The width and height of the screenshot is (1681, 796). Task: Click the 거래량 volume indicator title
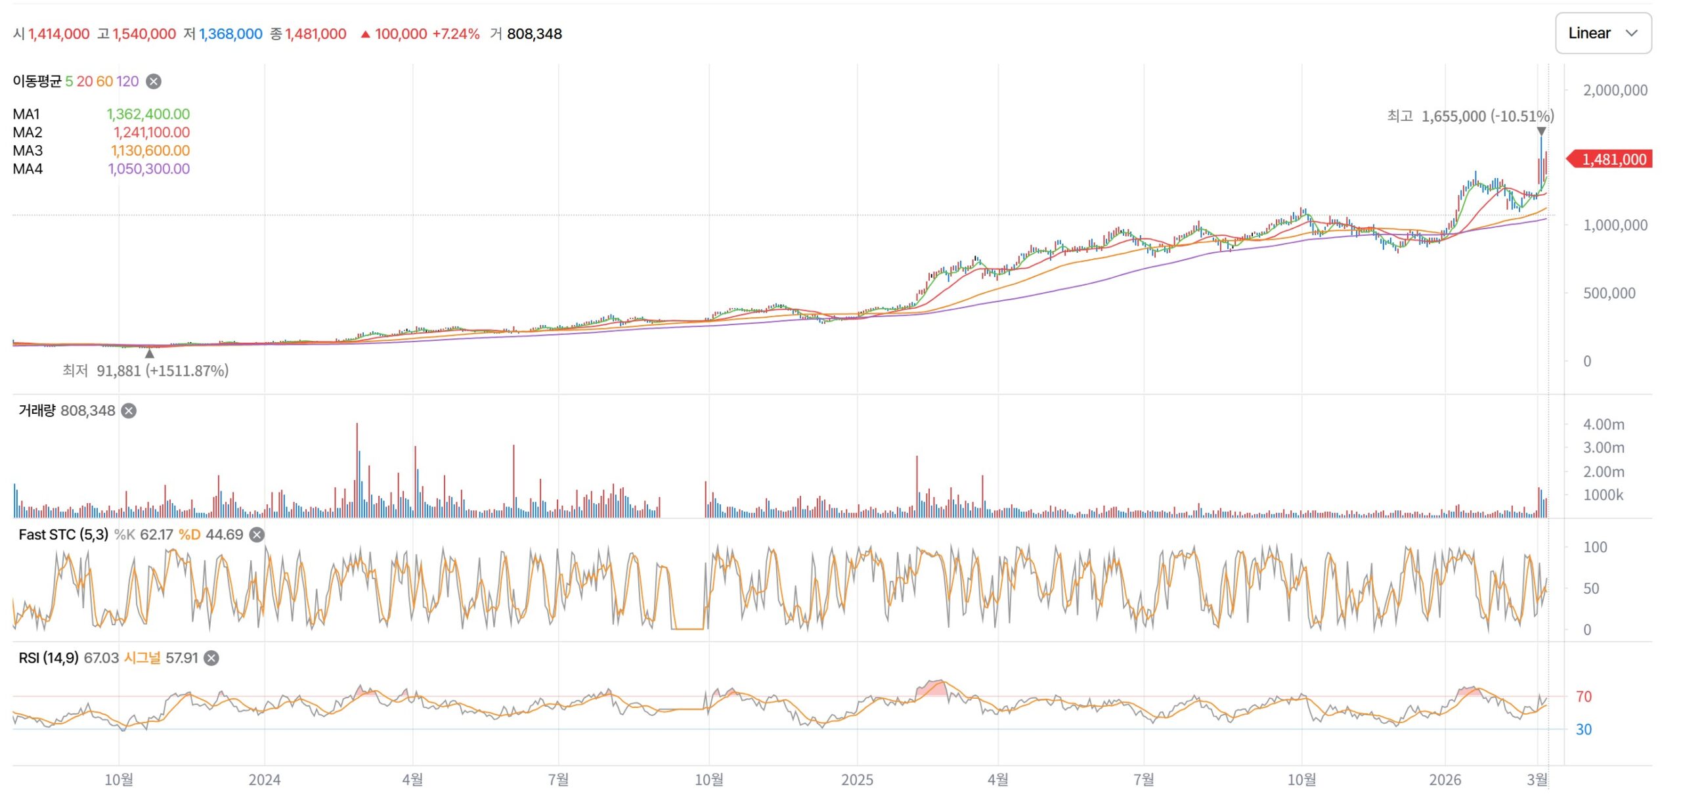point(37,411)
